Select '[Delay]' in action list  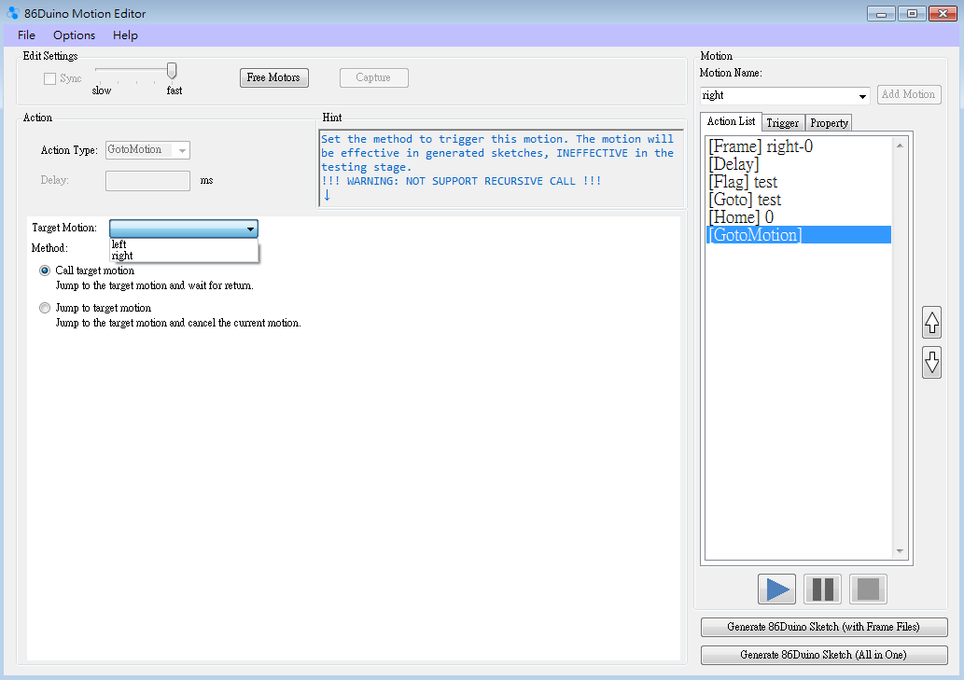coord(799,164)
